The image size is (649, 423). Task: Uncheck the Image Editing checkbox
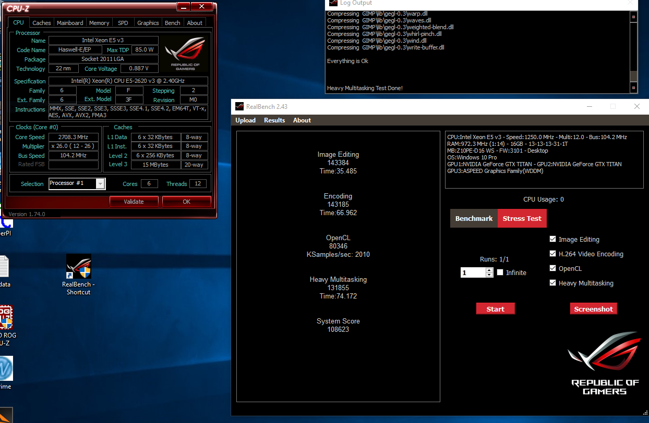(x=552, y=239)
